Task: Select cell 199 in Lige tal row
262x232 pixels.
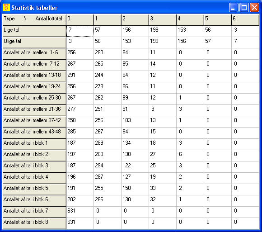Action: pos(163,31)
